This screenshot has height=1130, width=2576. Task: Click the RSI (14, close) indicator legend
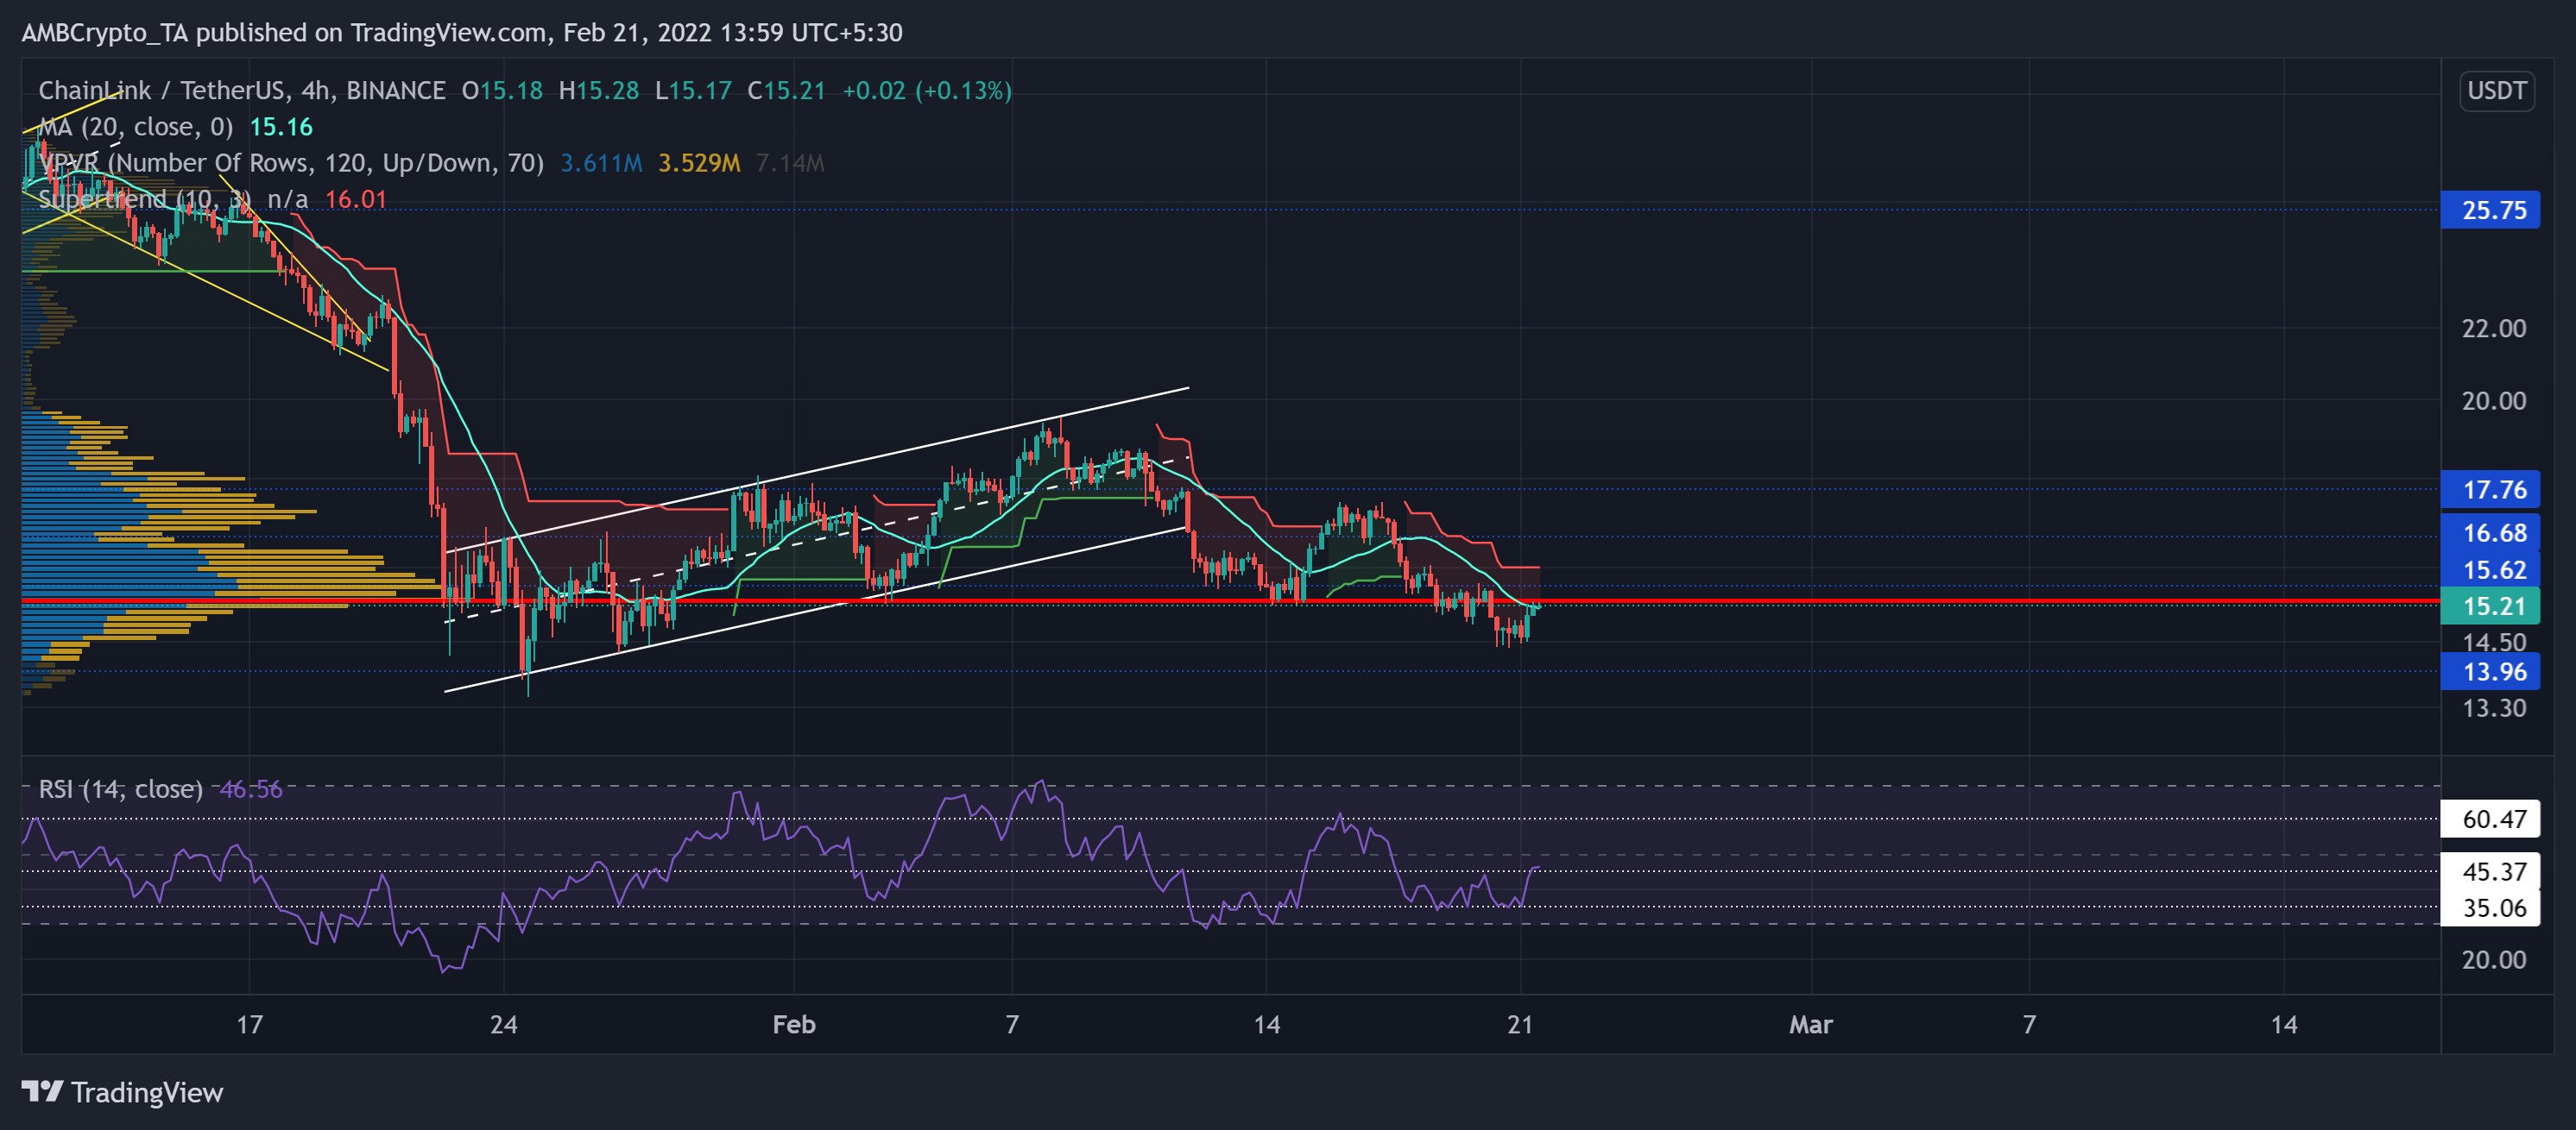pos(120,789)
